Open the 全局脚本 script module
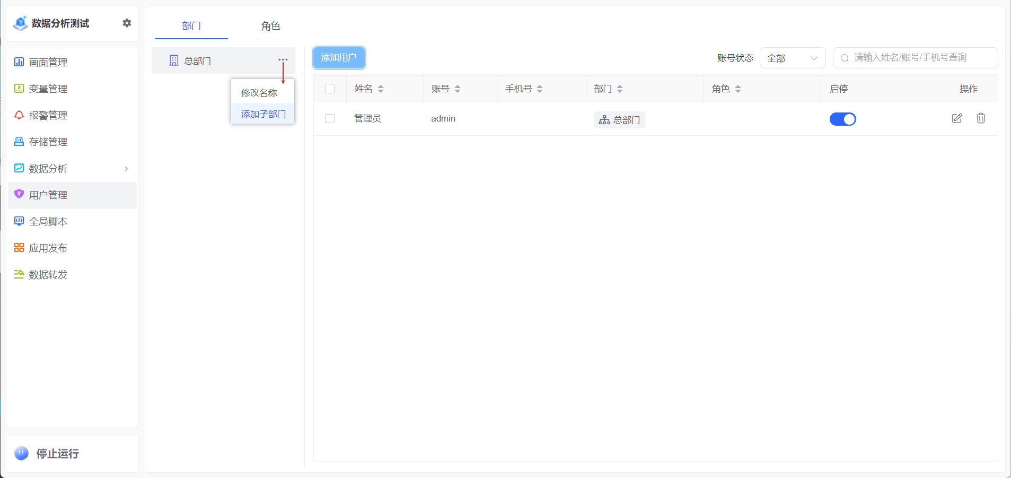1011x478 pixels. point(48,221)
